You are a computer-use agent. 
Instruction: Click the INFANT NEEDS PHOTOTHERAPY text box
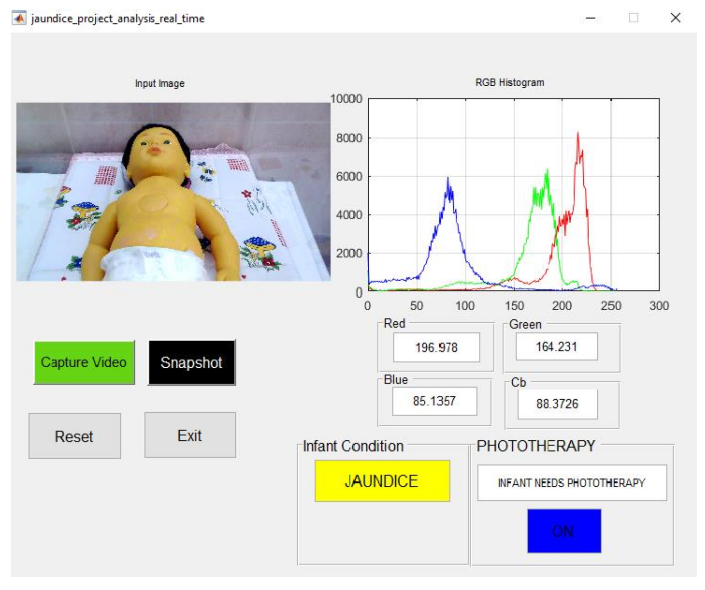572,483
